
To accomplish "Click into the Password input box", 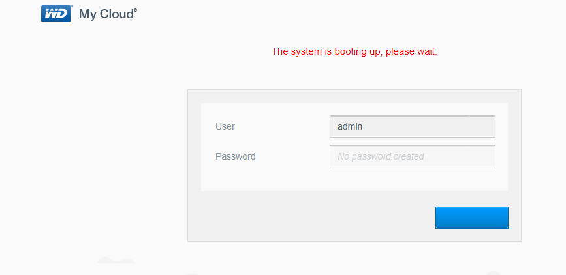I will [412, 156].
